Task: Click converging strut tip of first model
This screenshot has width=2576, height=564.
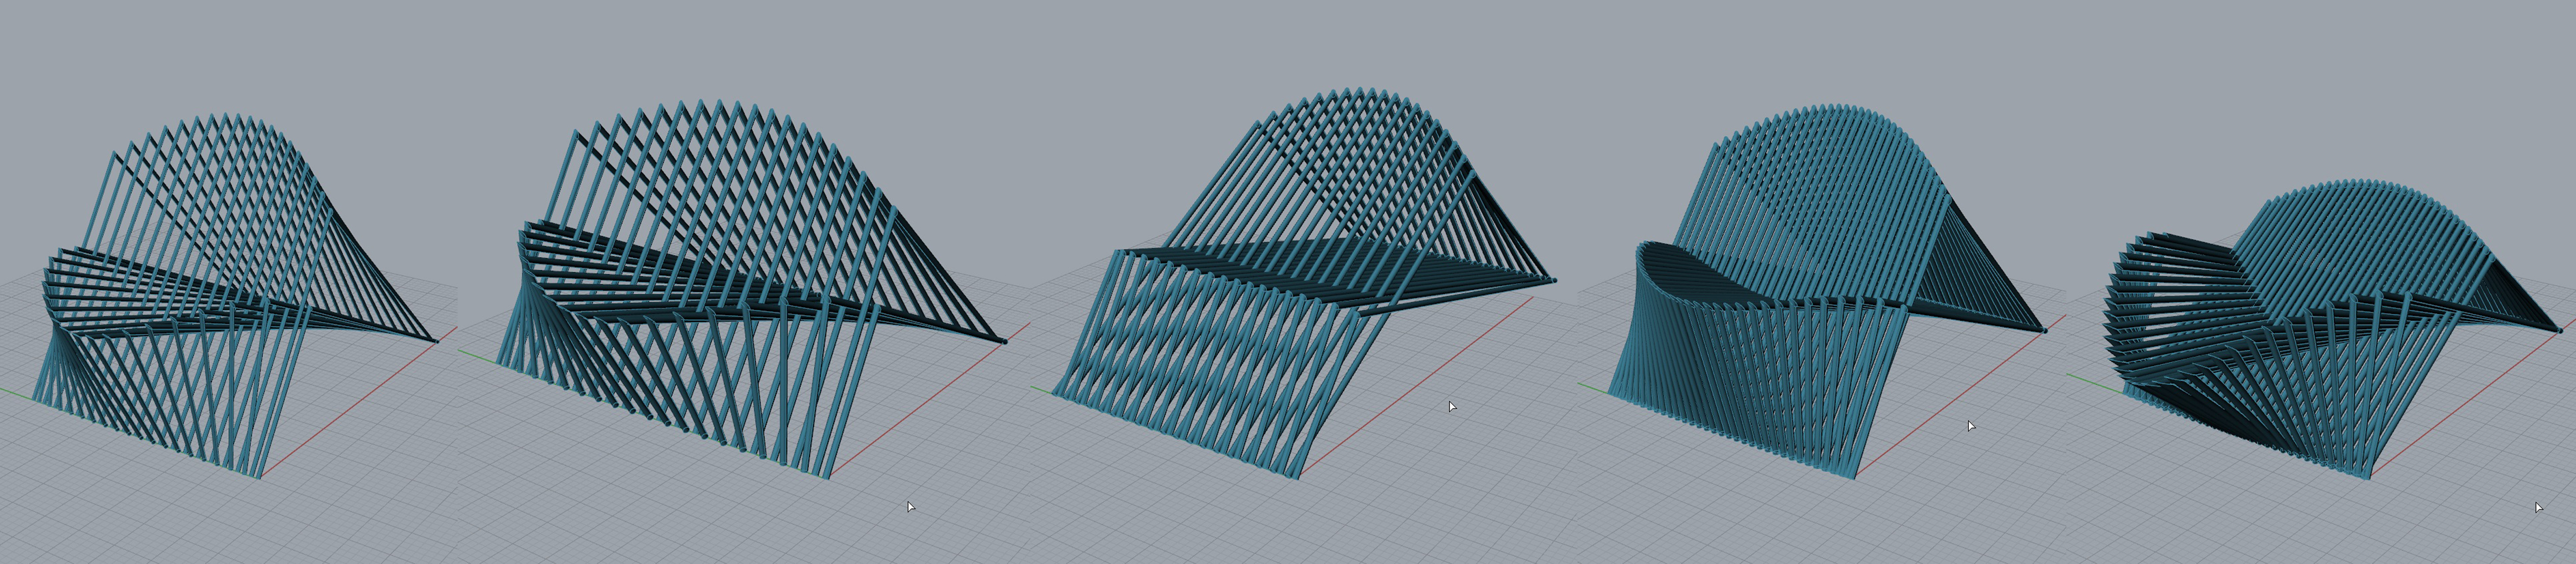Action: (435, 341)
